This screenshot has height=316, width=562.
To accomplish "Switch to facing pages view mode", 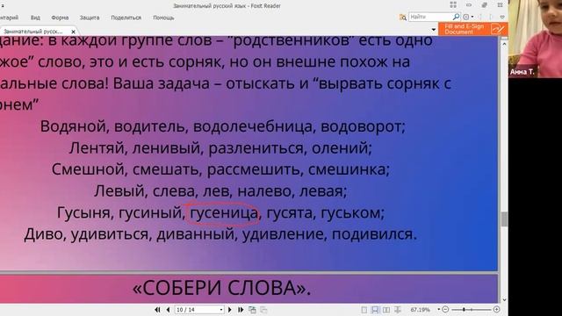I will [x=386, y=310].
